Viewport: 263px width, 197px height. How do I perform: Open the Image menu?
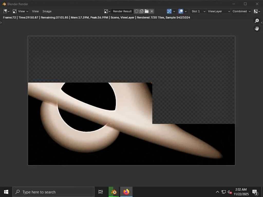47,11
